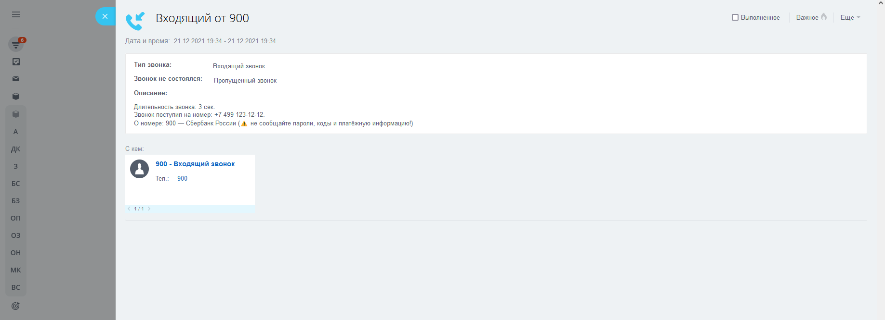885x320 pixels.
Task: Click the number '+7 499 123-12-12' line
Action: coord(199,115)
